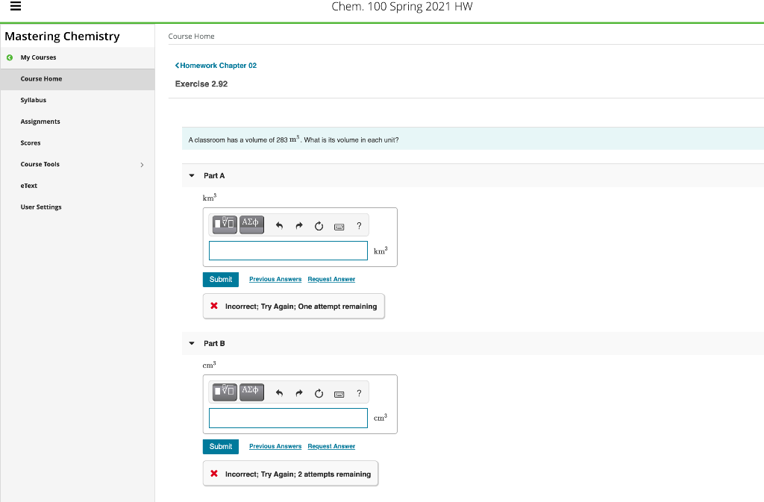Show keyboard shortcuts in Part A toolbar
Image resolution: width=764 pixels, height=502 pixels.
pyautogui.click(x=339, y=227)
